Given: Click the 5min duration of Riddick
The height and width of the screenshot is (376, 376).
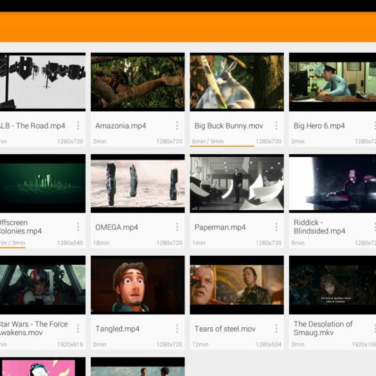Looking at the screenshot, I should click(298, 243).
